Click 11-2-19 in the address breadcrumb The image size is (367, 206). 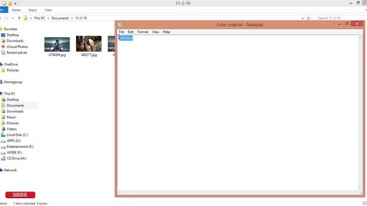point(81,18)
